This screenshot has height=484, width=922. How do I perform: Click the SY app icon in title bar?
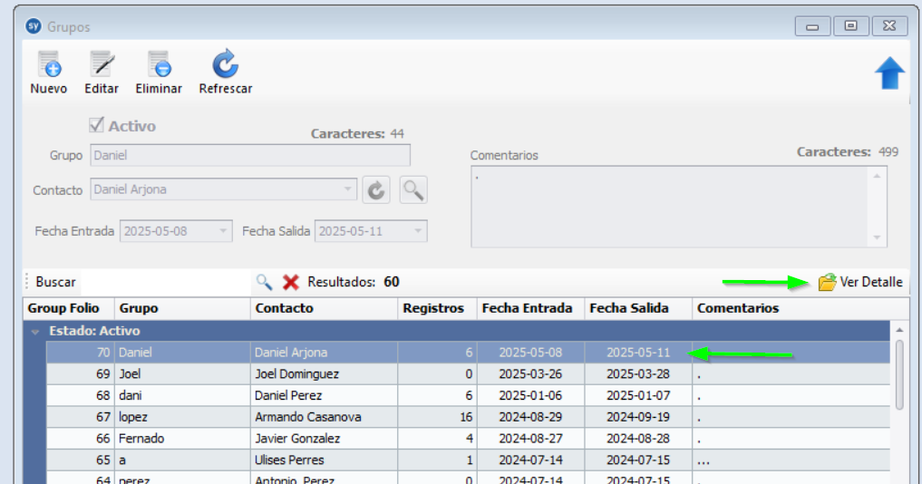pyautogui.click(x=34, y=26)
